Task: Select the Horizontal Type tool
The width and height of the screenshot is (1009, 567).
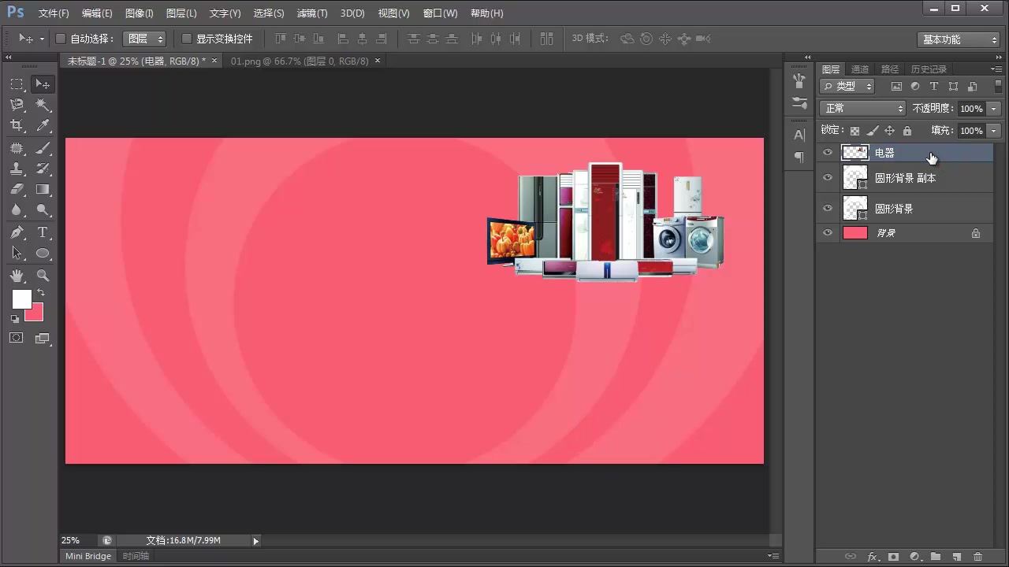Action: click(x=43, y=232)
